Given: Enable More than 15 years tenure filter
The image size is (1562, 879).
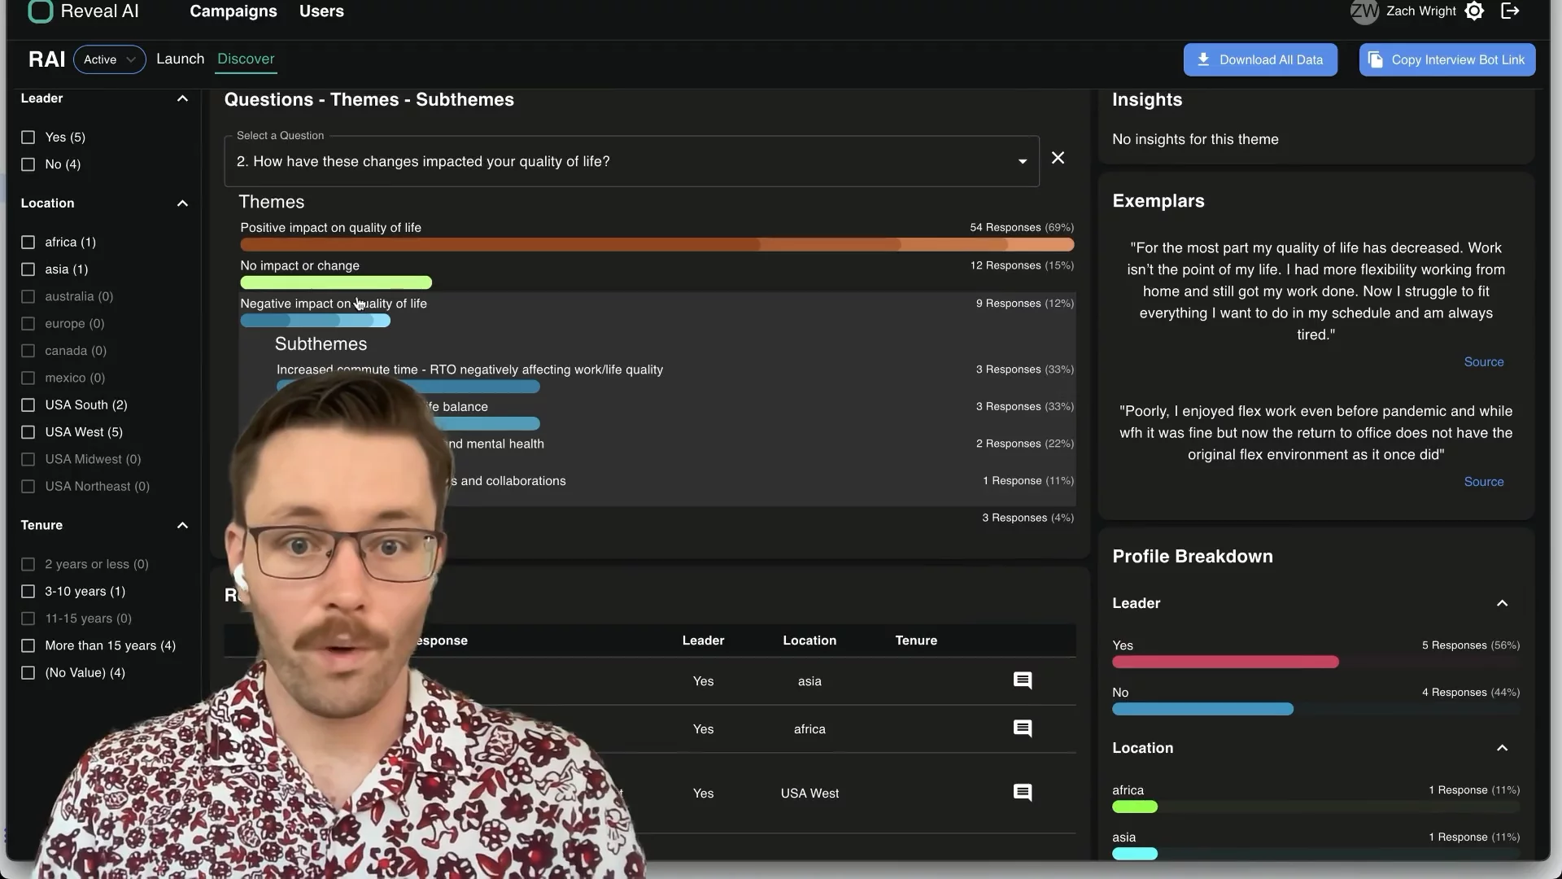Looking at the screenshot, I should coord(28,645).
